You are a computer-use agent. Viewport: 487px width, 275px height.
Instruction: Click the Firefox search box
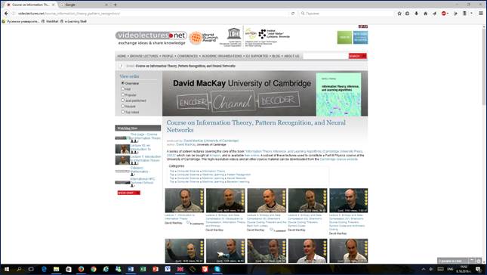[347, 14]
